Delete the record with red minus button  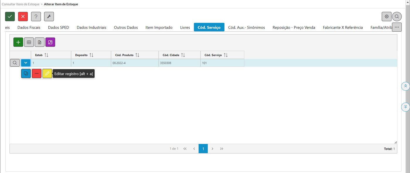click(37, 73)
